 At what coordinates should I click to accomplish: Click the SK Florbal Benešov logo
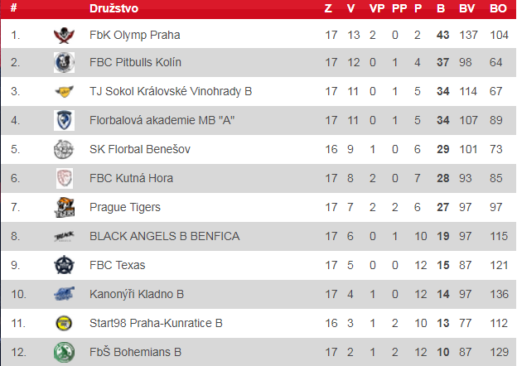64,149
